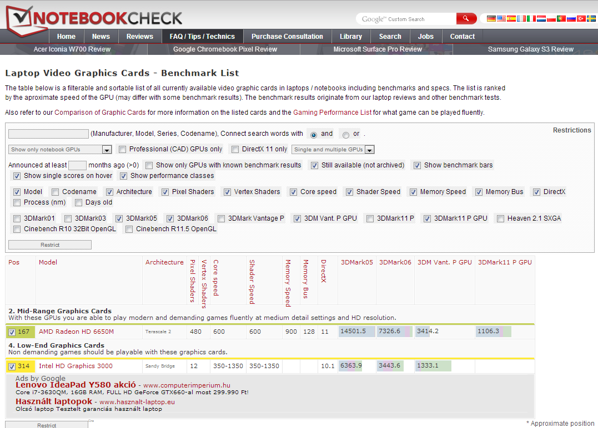
Task: Open the Reviews menu
Action: [x=139, y=37]
